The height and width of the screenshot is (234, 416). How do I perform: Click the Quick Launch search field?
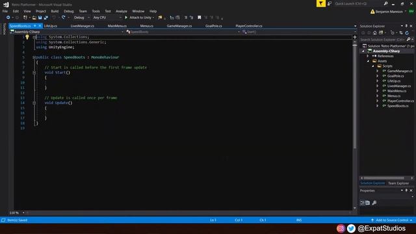tap(358, 3)
